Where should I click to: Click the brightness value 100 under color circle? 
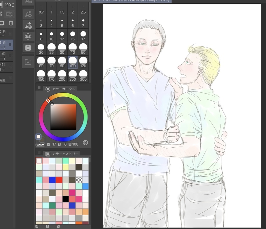point(75,144)
